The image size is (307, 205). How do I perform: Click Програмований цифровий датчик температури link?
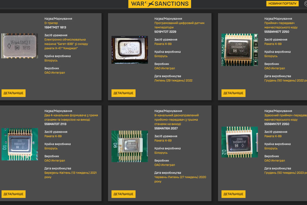pyautogui.click(x=179, y=25)
